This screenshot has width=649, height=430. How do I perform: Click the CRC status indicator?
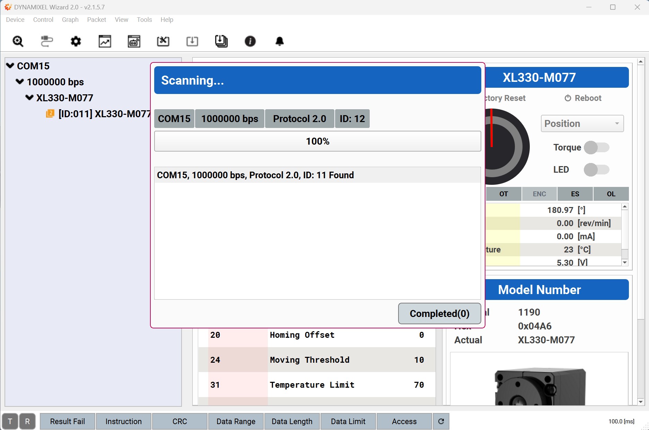(x=180, y=421)
